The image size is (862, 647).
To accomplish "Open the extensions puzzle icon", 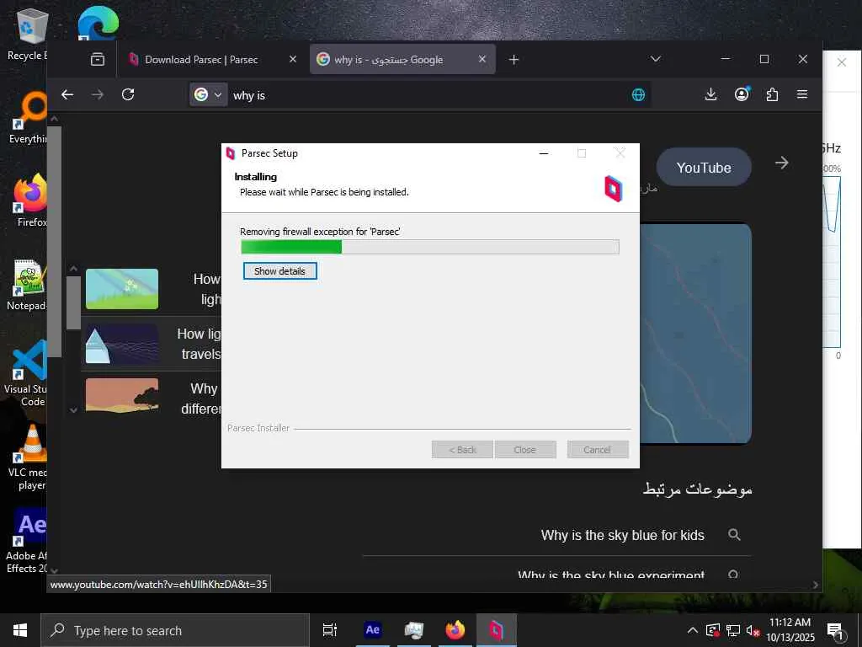I will (x=772, y=94).
